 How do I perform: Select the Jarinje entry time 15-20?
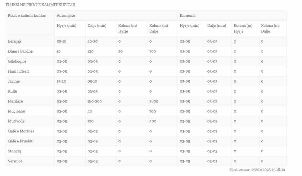[x=62, y=81]
